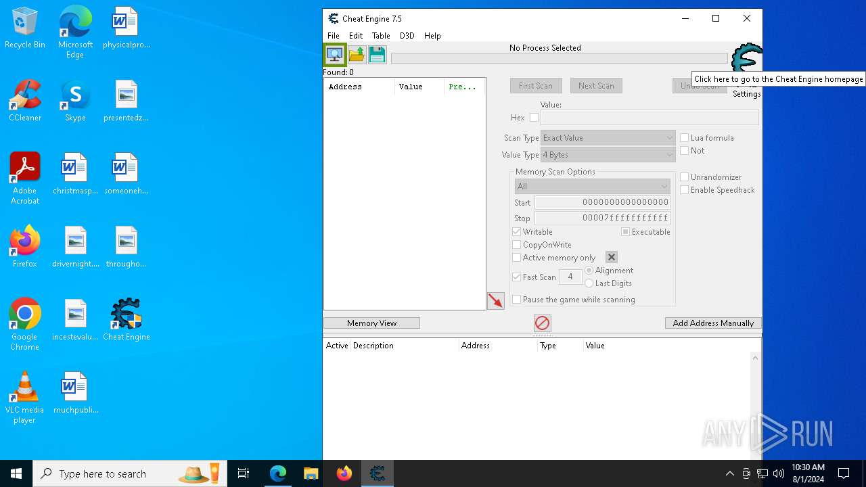Viewport: 866px width, 487px height.
Task: Toggle the Hex checkbox
Action: pyautogui.click(x=534, y=118)
